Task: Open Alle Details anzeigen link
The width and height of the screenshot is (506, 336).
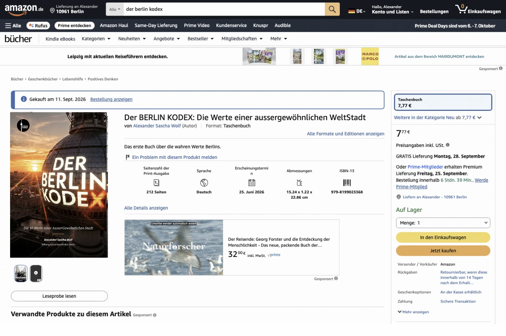Action: [146, 208]
